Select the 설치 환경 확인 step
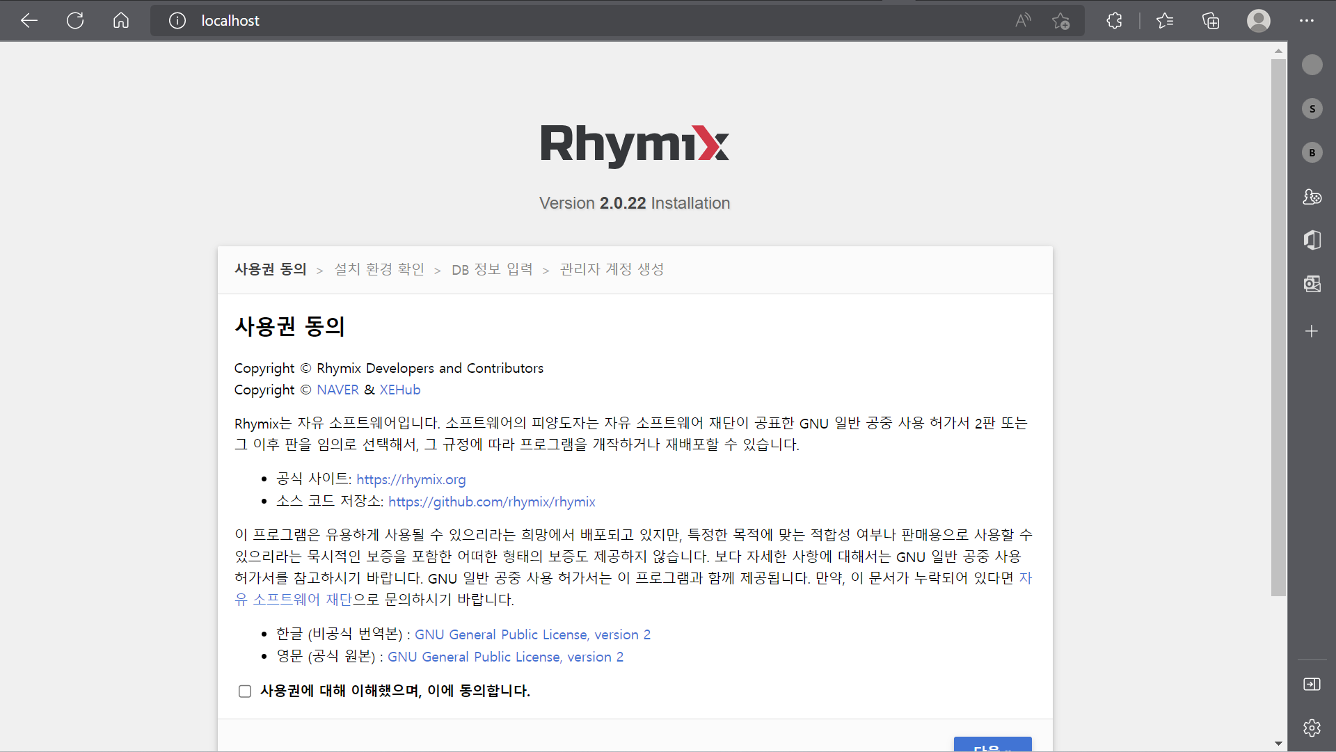Screen dimensions: 1336x752 click(379, 270)
